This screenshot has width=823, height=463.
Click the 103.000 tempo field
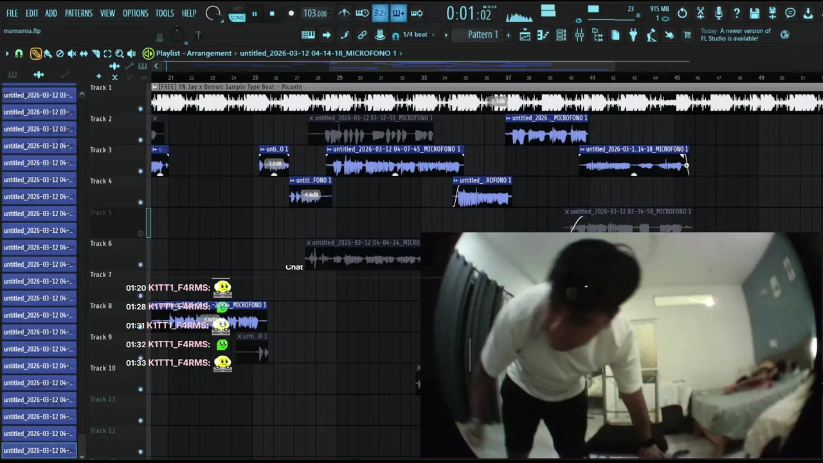(x=315, y=14)
